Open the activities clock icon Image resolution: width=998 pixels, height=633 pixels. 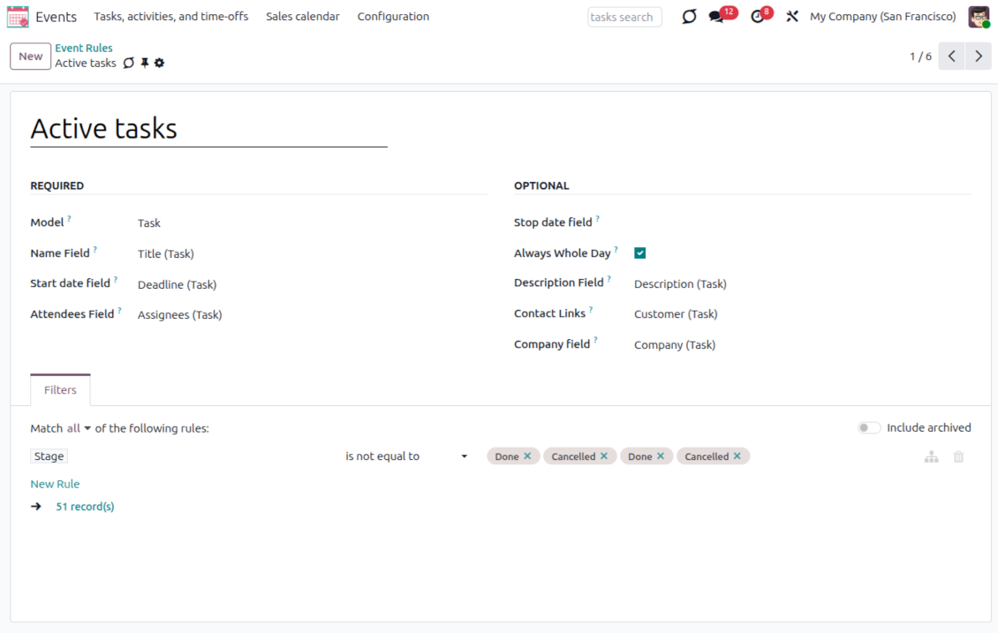[757, 17]
